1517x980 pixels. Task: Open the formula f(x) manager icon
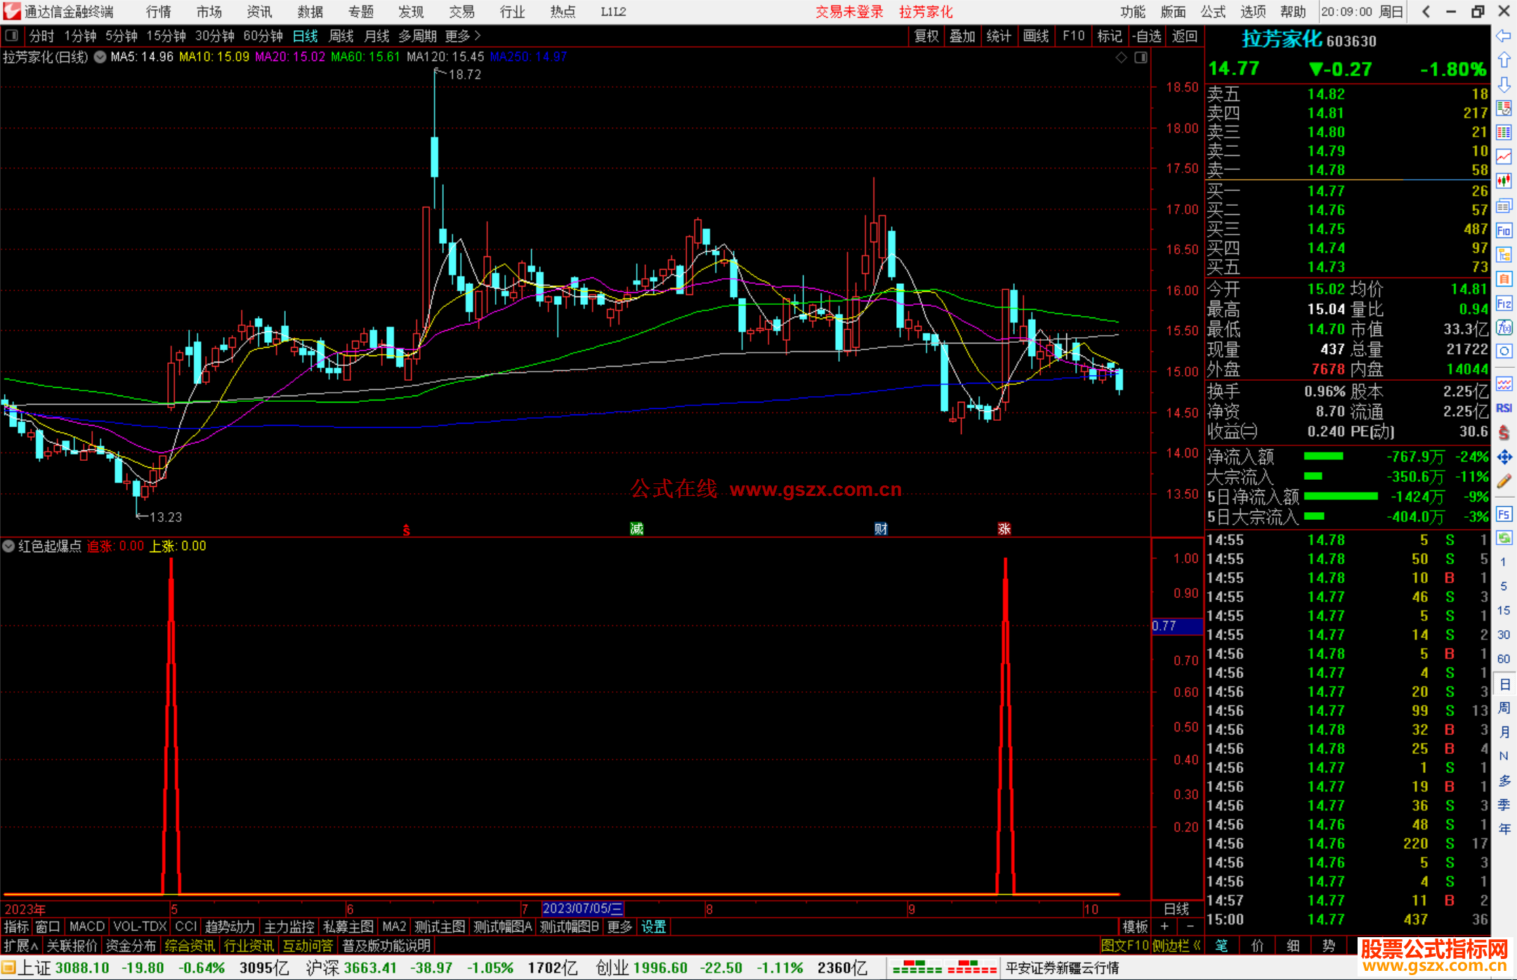(1504, 327)
